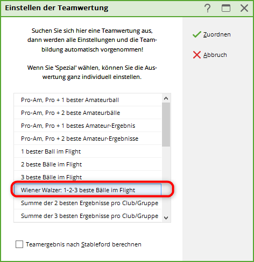Click the scrollbar thumb in the list
This screenshot has width=254, height=262.
(x=166, y=125)
